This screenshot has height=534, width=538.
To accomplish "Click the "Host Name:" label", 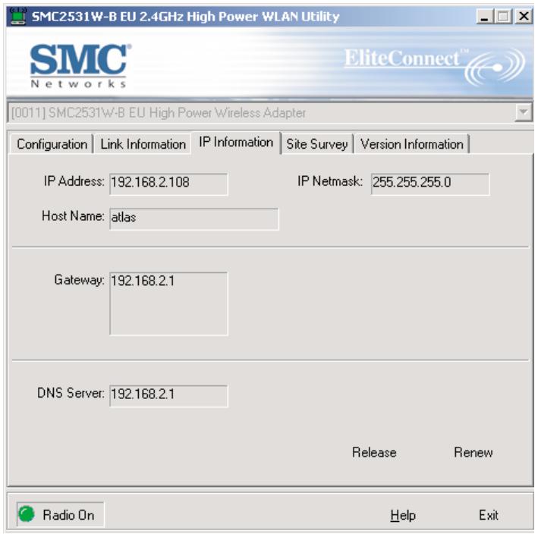I will click(73, 216).
